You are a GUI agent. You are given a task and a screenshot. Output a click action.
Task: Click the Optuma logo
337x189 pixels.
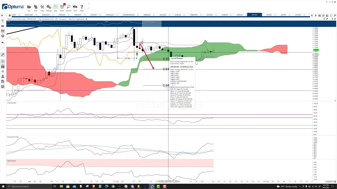click(x=12, y=7)
